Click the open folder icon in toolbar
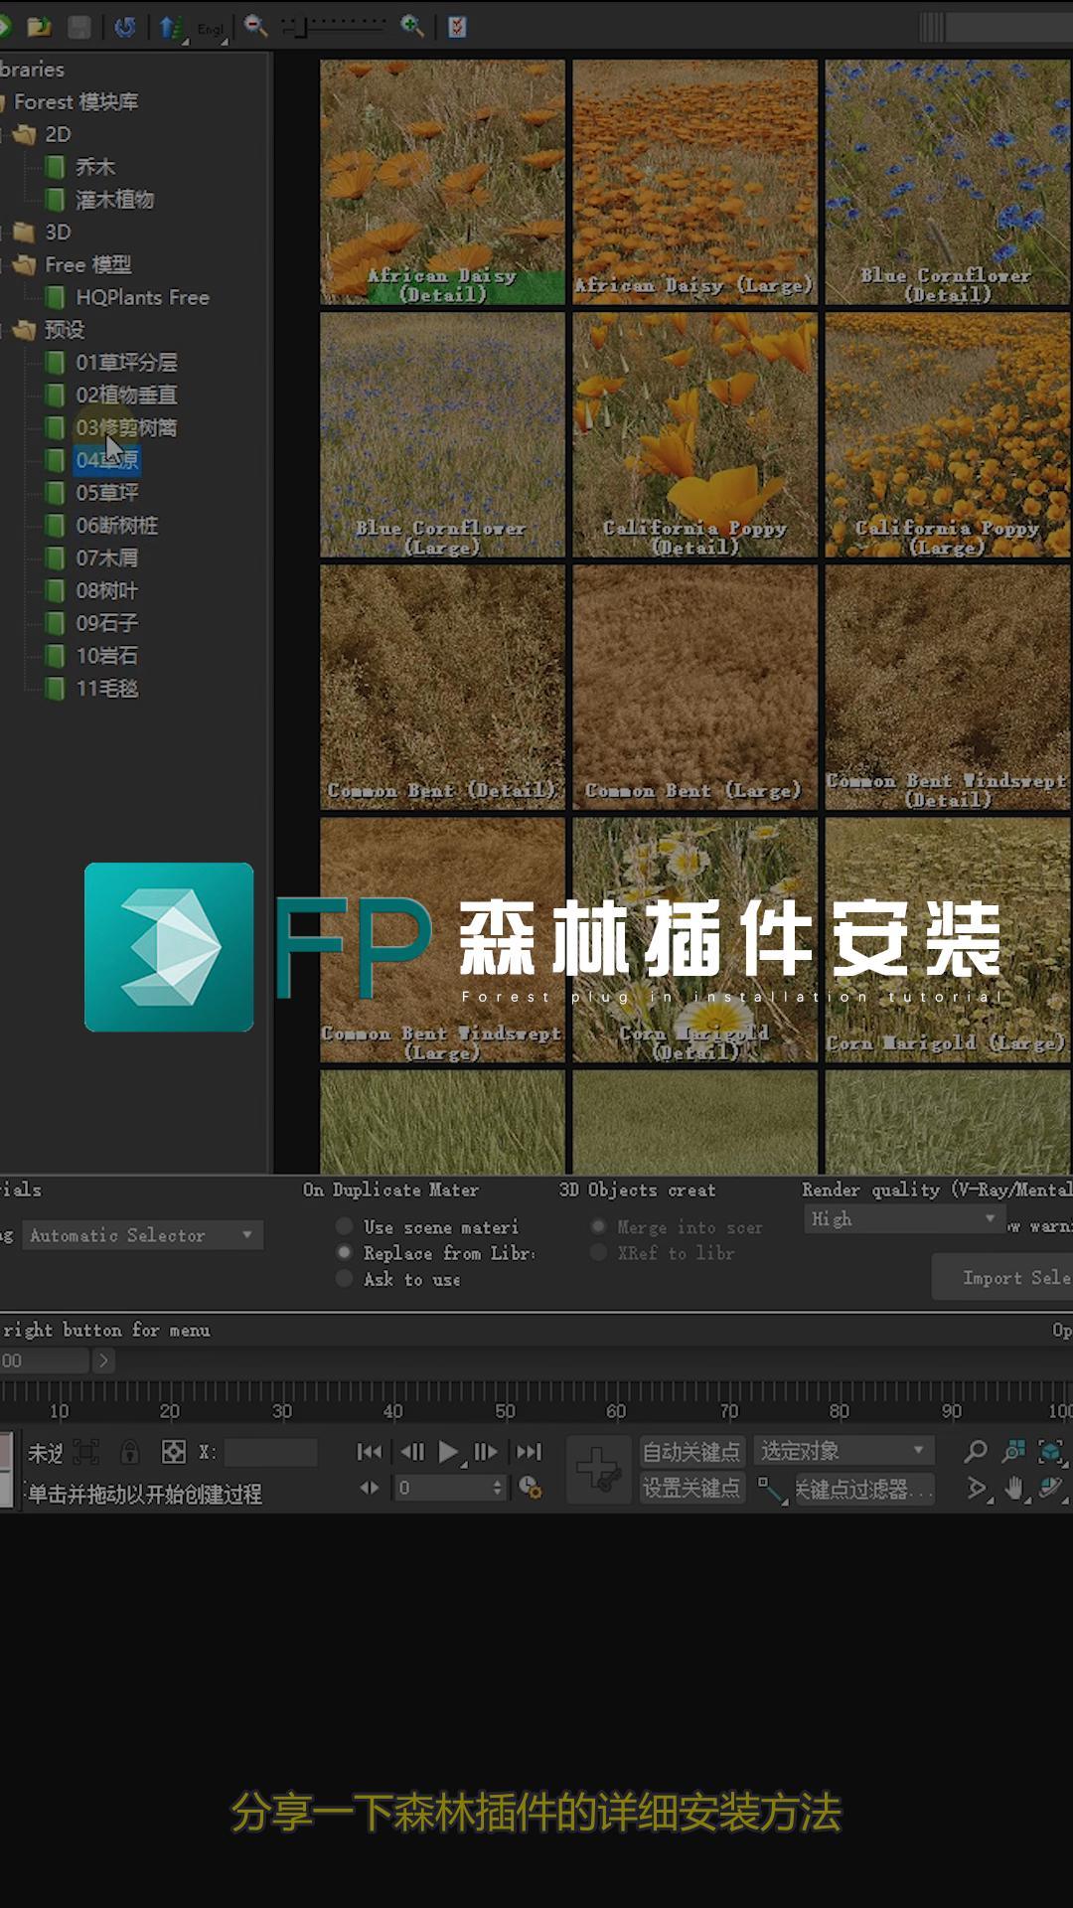Viewport: 1073px width, 1908px height. pyautogui.click(x=40, y=27)
